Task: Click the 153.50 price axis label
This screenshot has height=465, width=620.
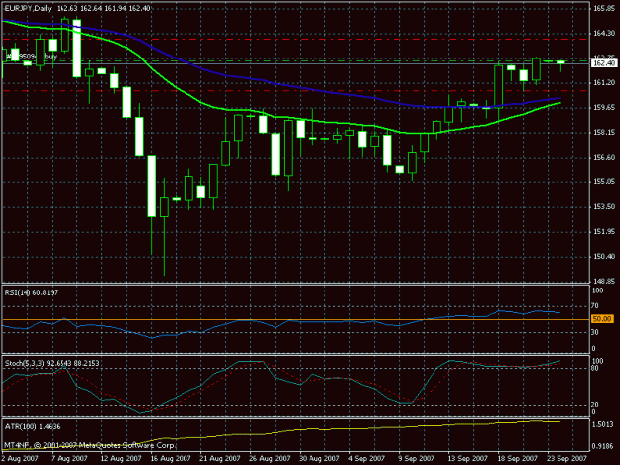Action: coord(604,206)
